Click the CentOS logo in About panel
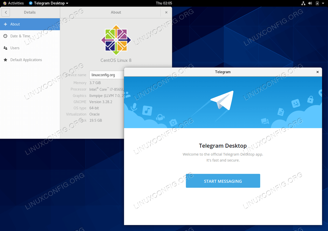Image resolution: width=328 pixels, height=231 pixels. click(116, 40)
